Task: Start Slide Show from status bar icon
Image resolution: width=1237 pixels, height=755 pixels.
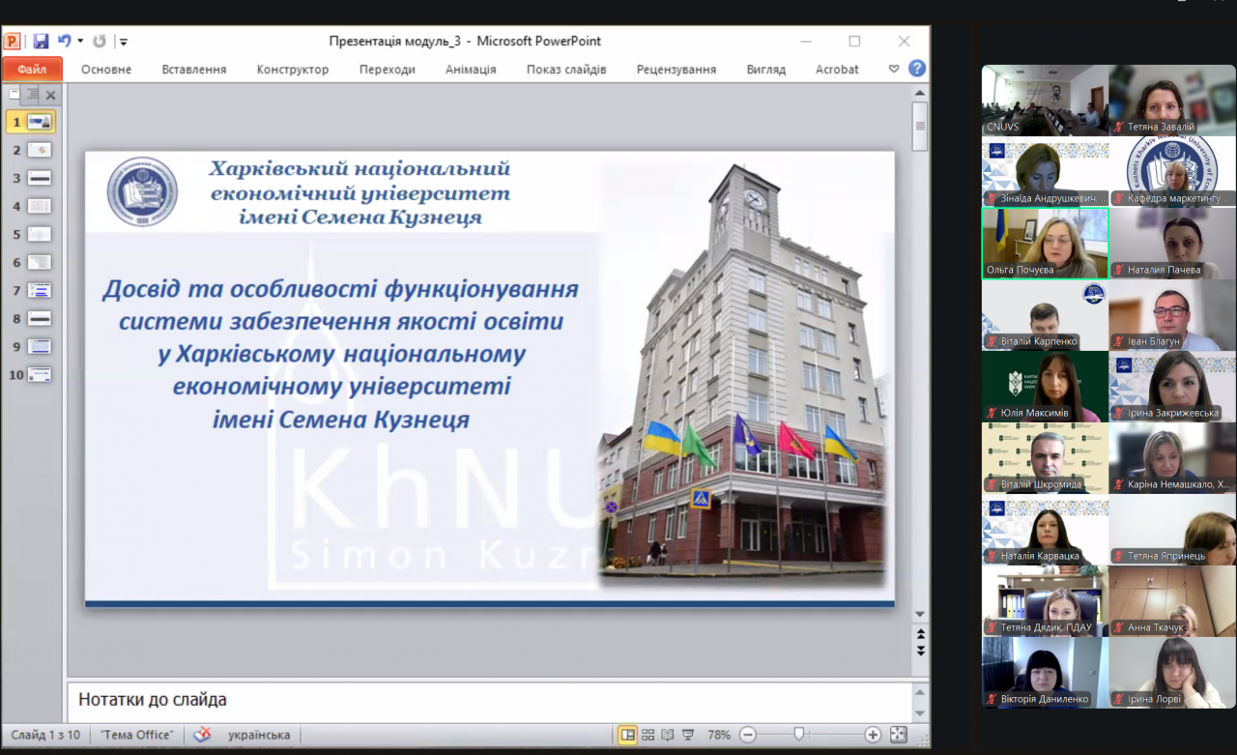Action: click(x=688, y=735)
